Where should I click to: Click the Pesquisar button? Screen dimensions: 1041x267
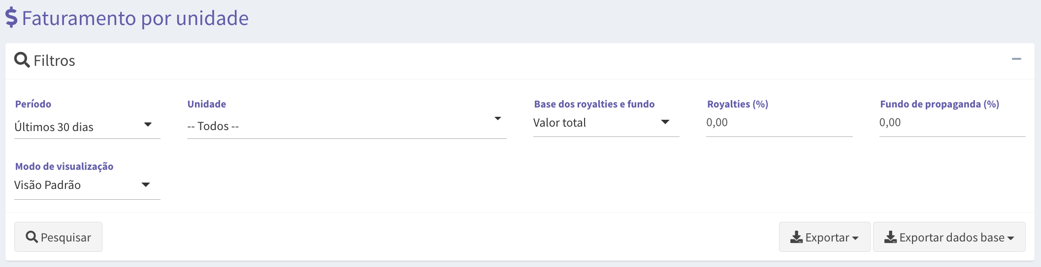[58, 237]
